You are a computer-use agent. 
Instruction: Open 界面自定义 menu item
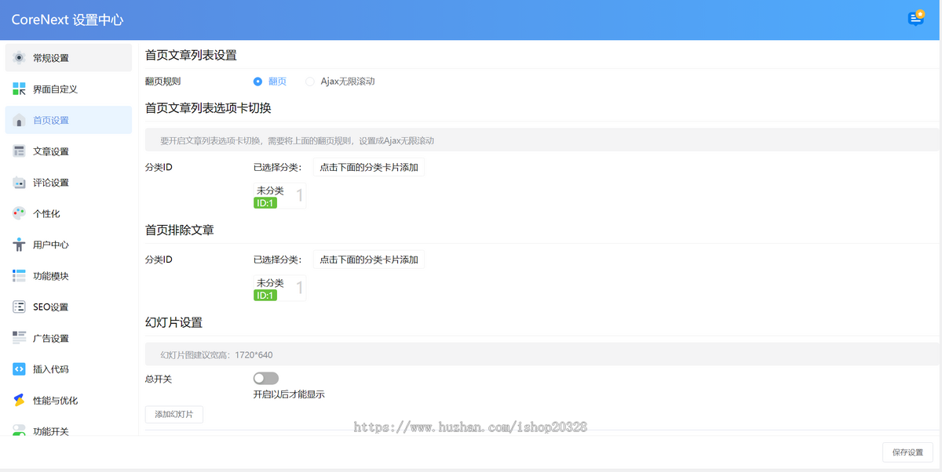coord(68,89)
